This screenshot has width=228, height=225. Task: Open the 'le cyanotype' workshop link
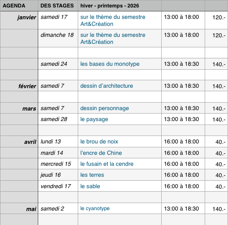(95, 208)
